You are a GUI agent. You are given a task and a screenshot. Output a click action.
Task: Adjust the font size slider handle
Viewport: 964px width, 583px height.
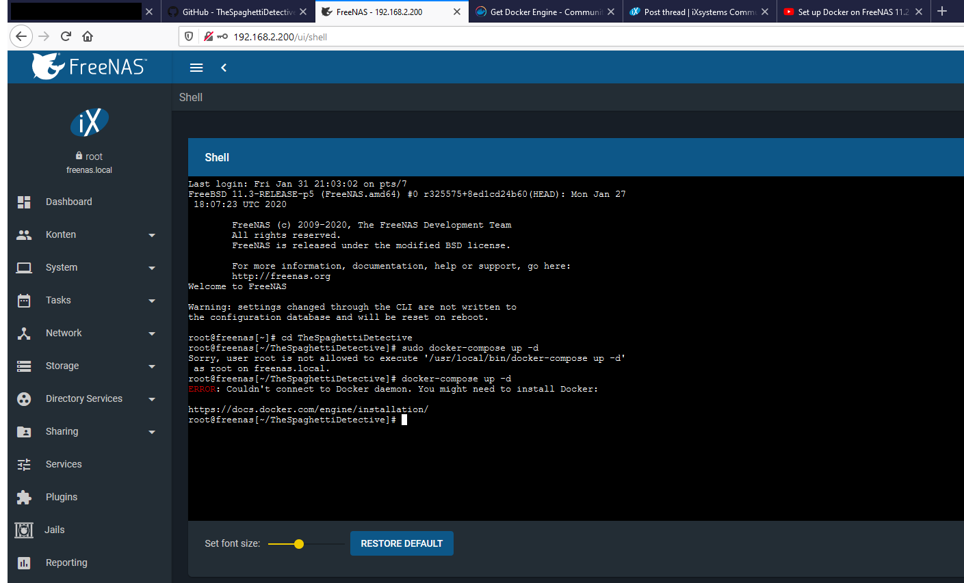(x=299, y=544)
